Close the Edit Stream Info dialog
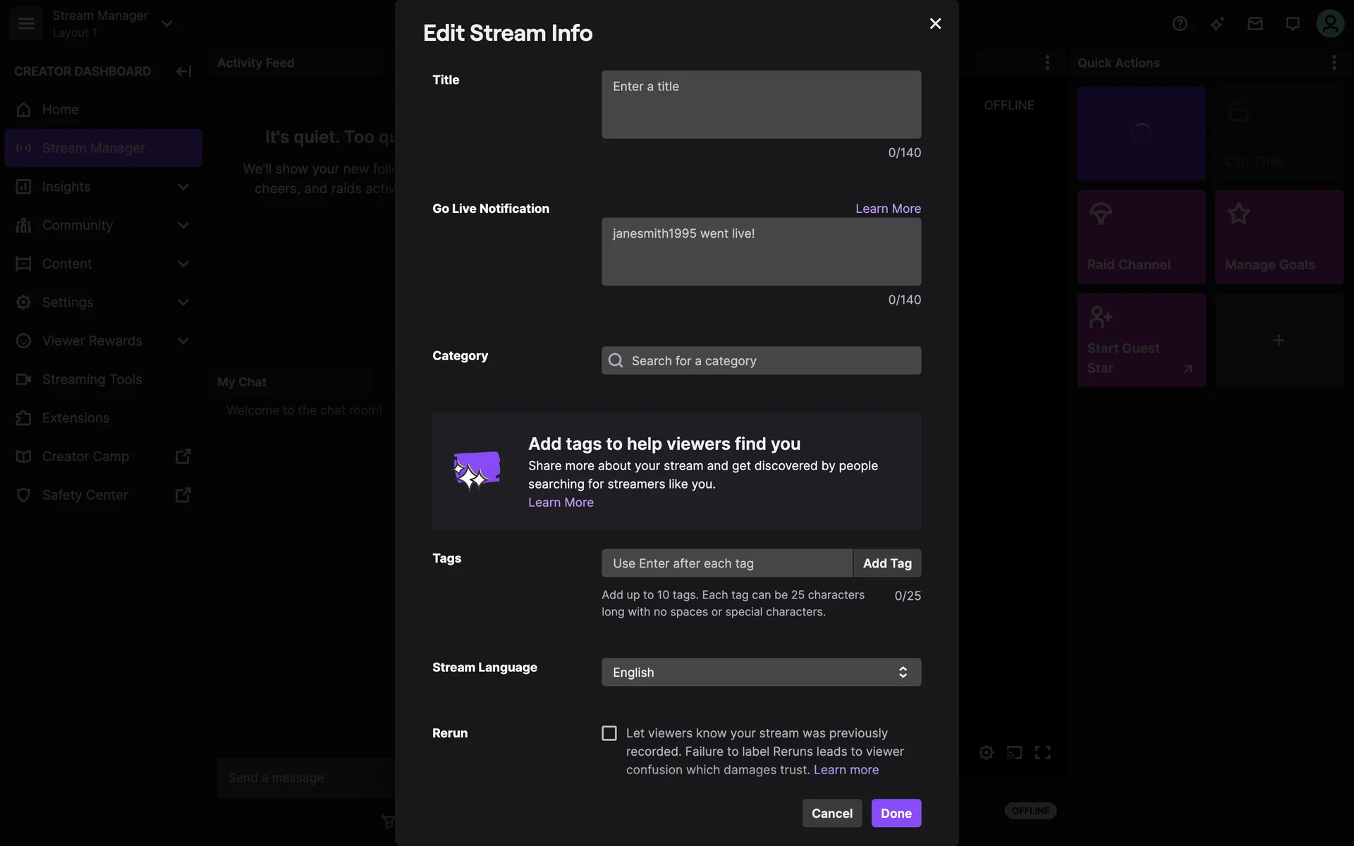Viewport: 1354px width, 846px height. pyautogui.click(x=935, y=24)
